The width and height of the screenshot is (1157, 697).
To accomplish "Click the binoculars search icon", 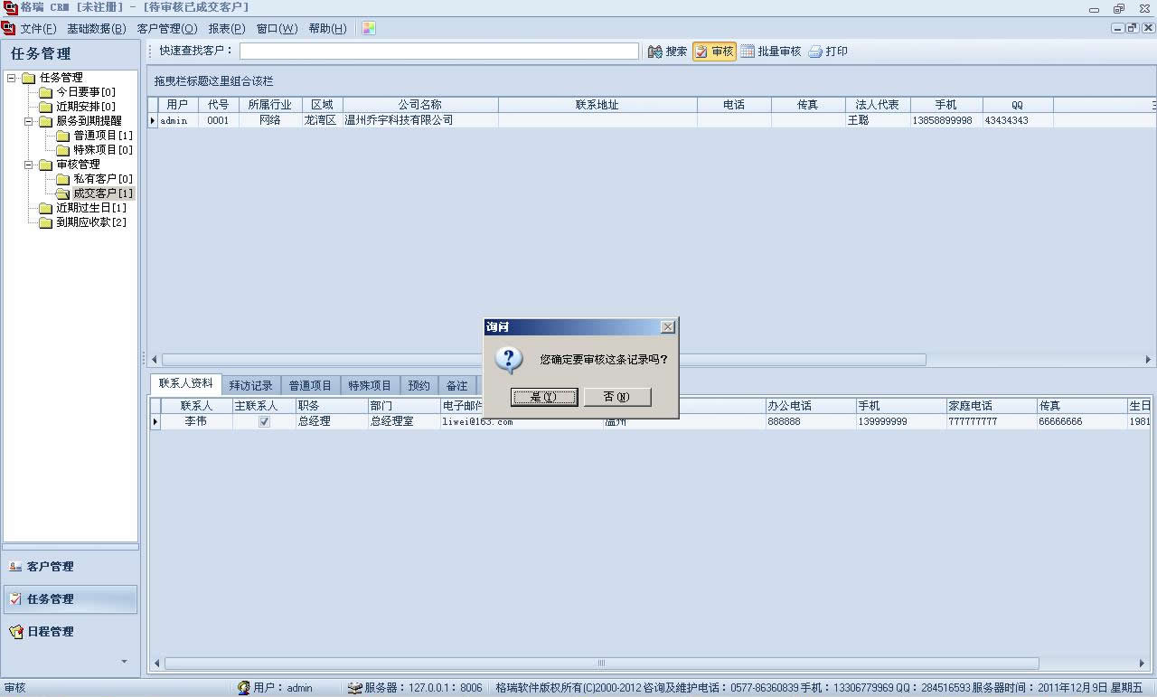I will [655, 52].
